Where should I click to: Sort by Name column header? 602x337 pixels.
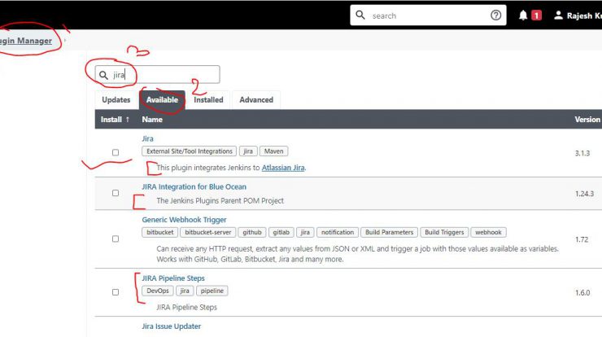152,120
